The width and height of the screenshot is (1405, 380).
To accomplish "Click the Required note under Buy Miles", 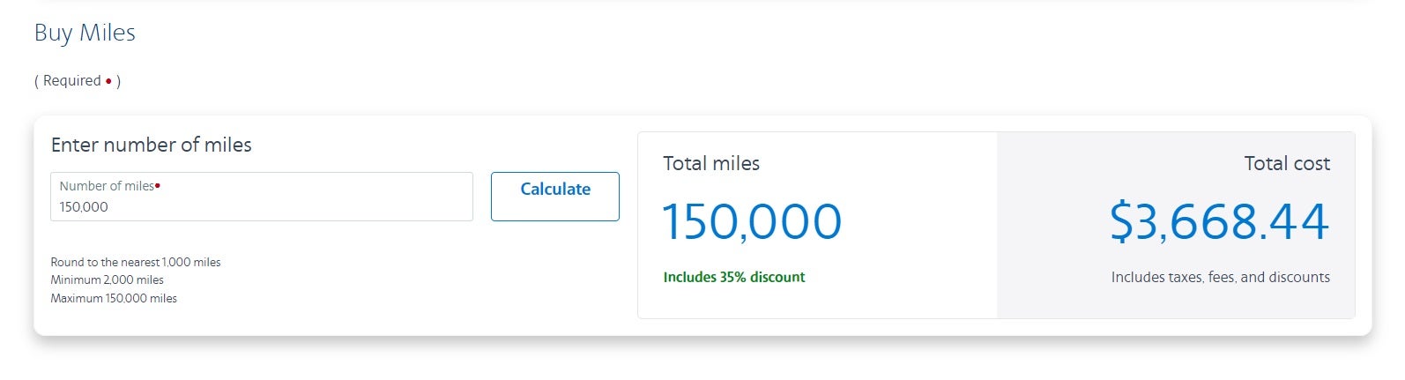I will coord(71,81).
